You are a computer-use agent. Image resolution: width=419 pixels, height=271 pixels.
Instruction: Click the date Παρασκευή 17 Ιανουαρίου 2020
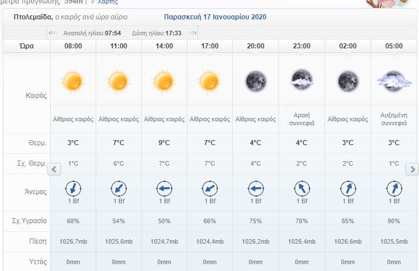(x=215, y=17)
